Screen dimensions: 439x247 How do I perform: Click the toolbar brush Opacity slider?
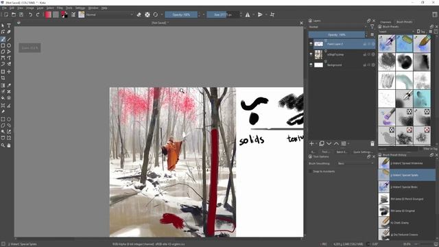pos(181,14)
